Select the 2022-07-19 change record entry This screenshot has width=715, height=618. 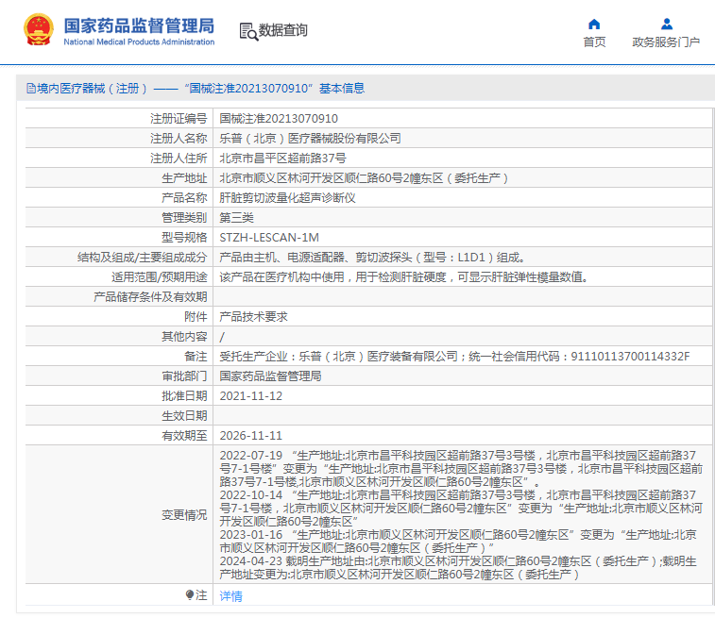click(461, 469)
